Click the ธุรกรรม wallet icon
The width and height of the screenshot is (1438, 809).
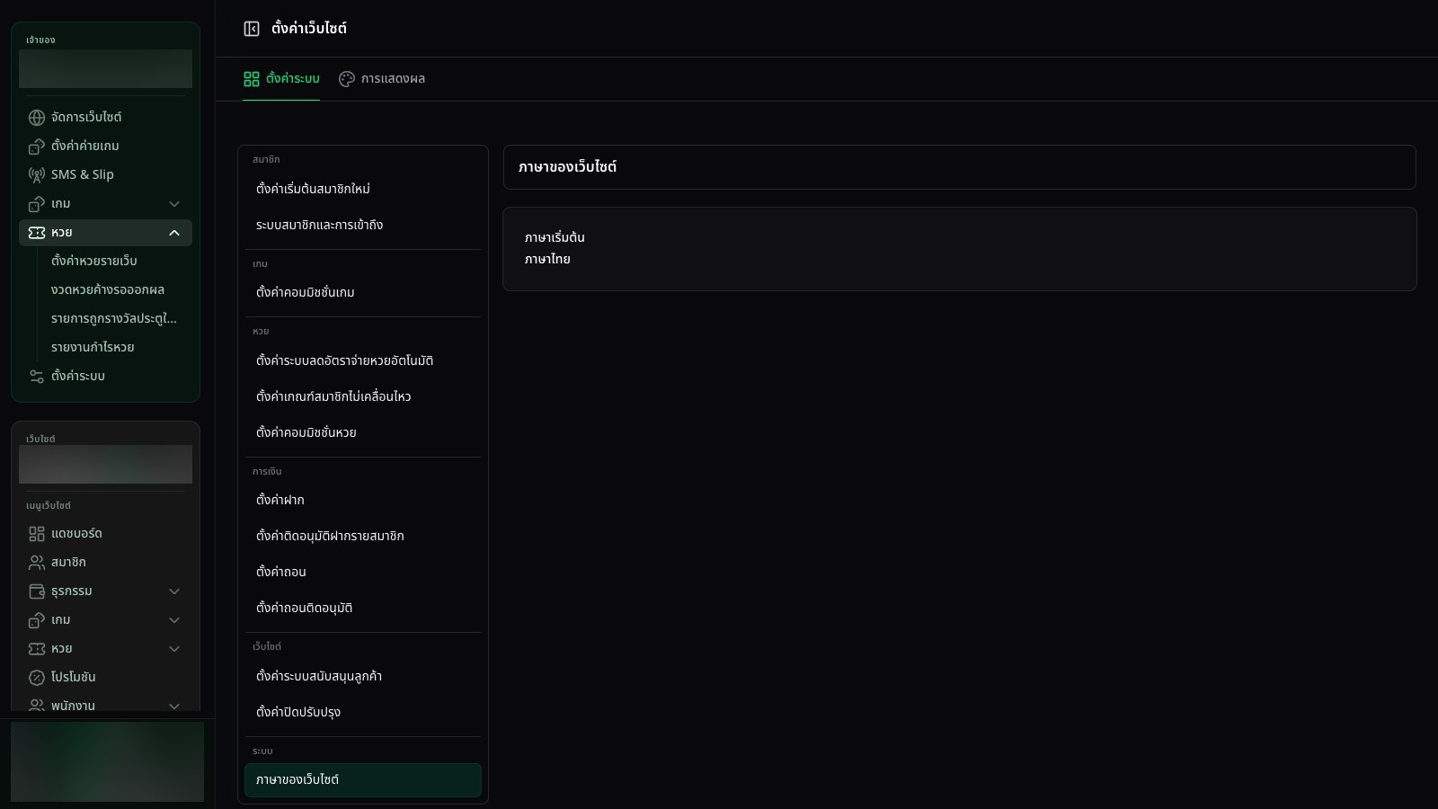click(37, 591)
